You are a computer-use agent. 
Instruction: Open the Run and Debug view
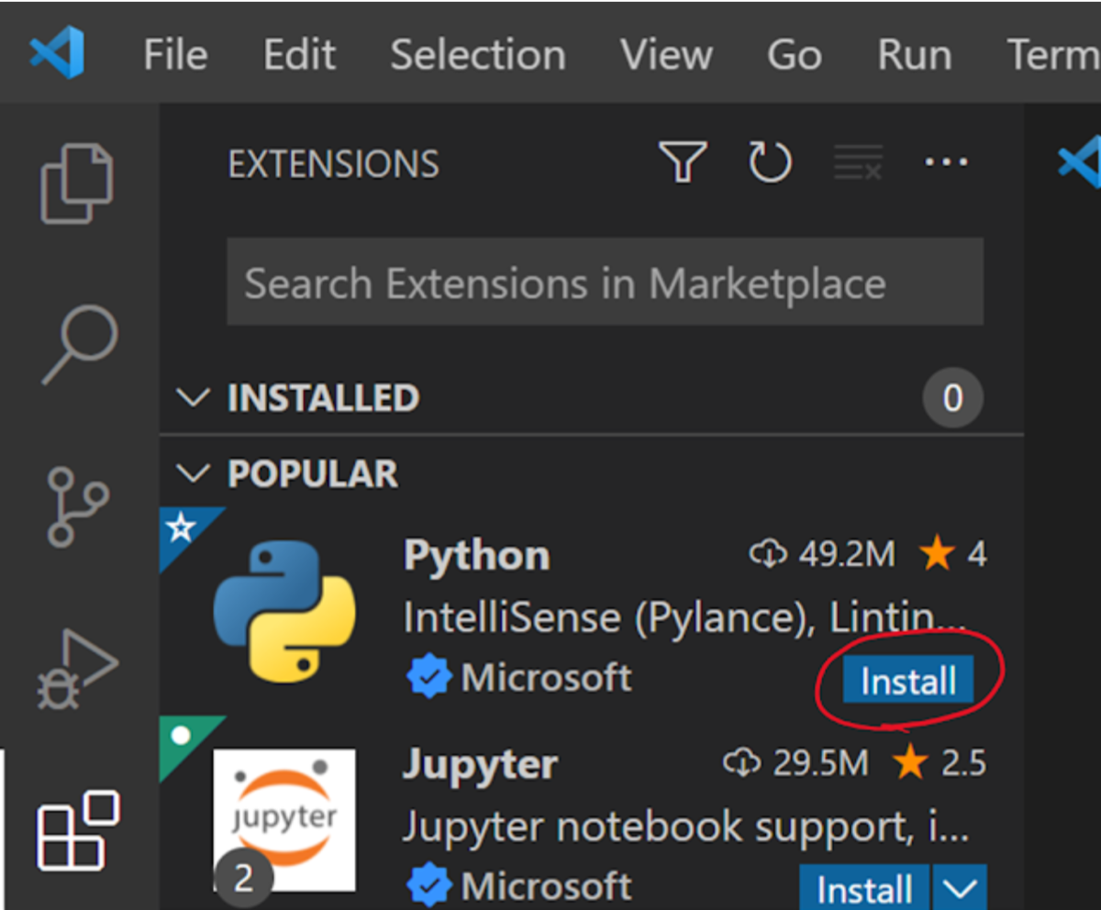pyautogui.click(x=77, y=668)
